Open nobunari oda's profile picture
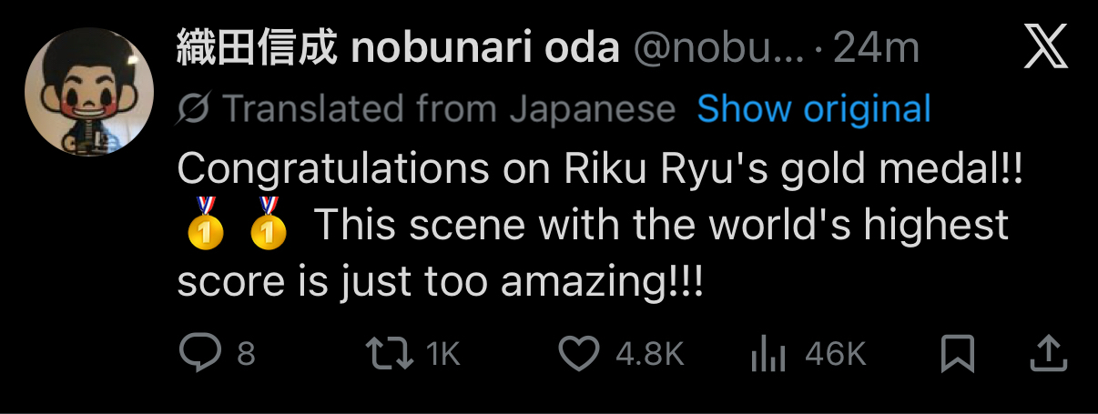This screenshot has width=1098, height=414. 86,98
